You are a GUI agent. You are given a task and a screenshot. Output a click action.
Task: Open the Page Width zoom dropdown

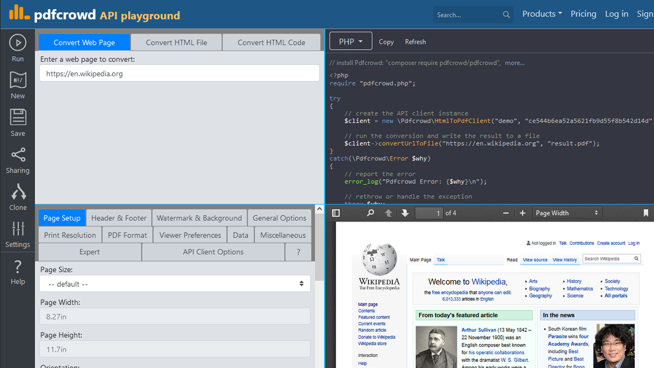pyautogui.click(x=567, y=213)
